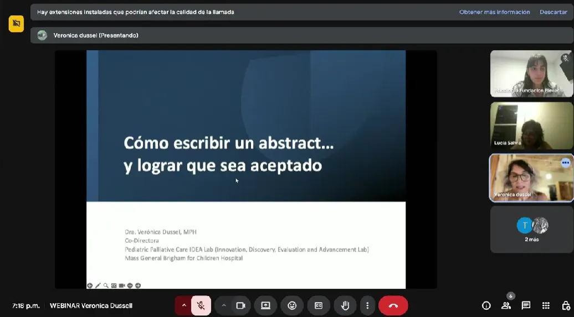Open the '2 más' additional participants tile

tap(531, 230)
